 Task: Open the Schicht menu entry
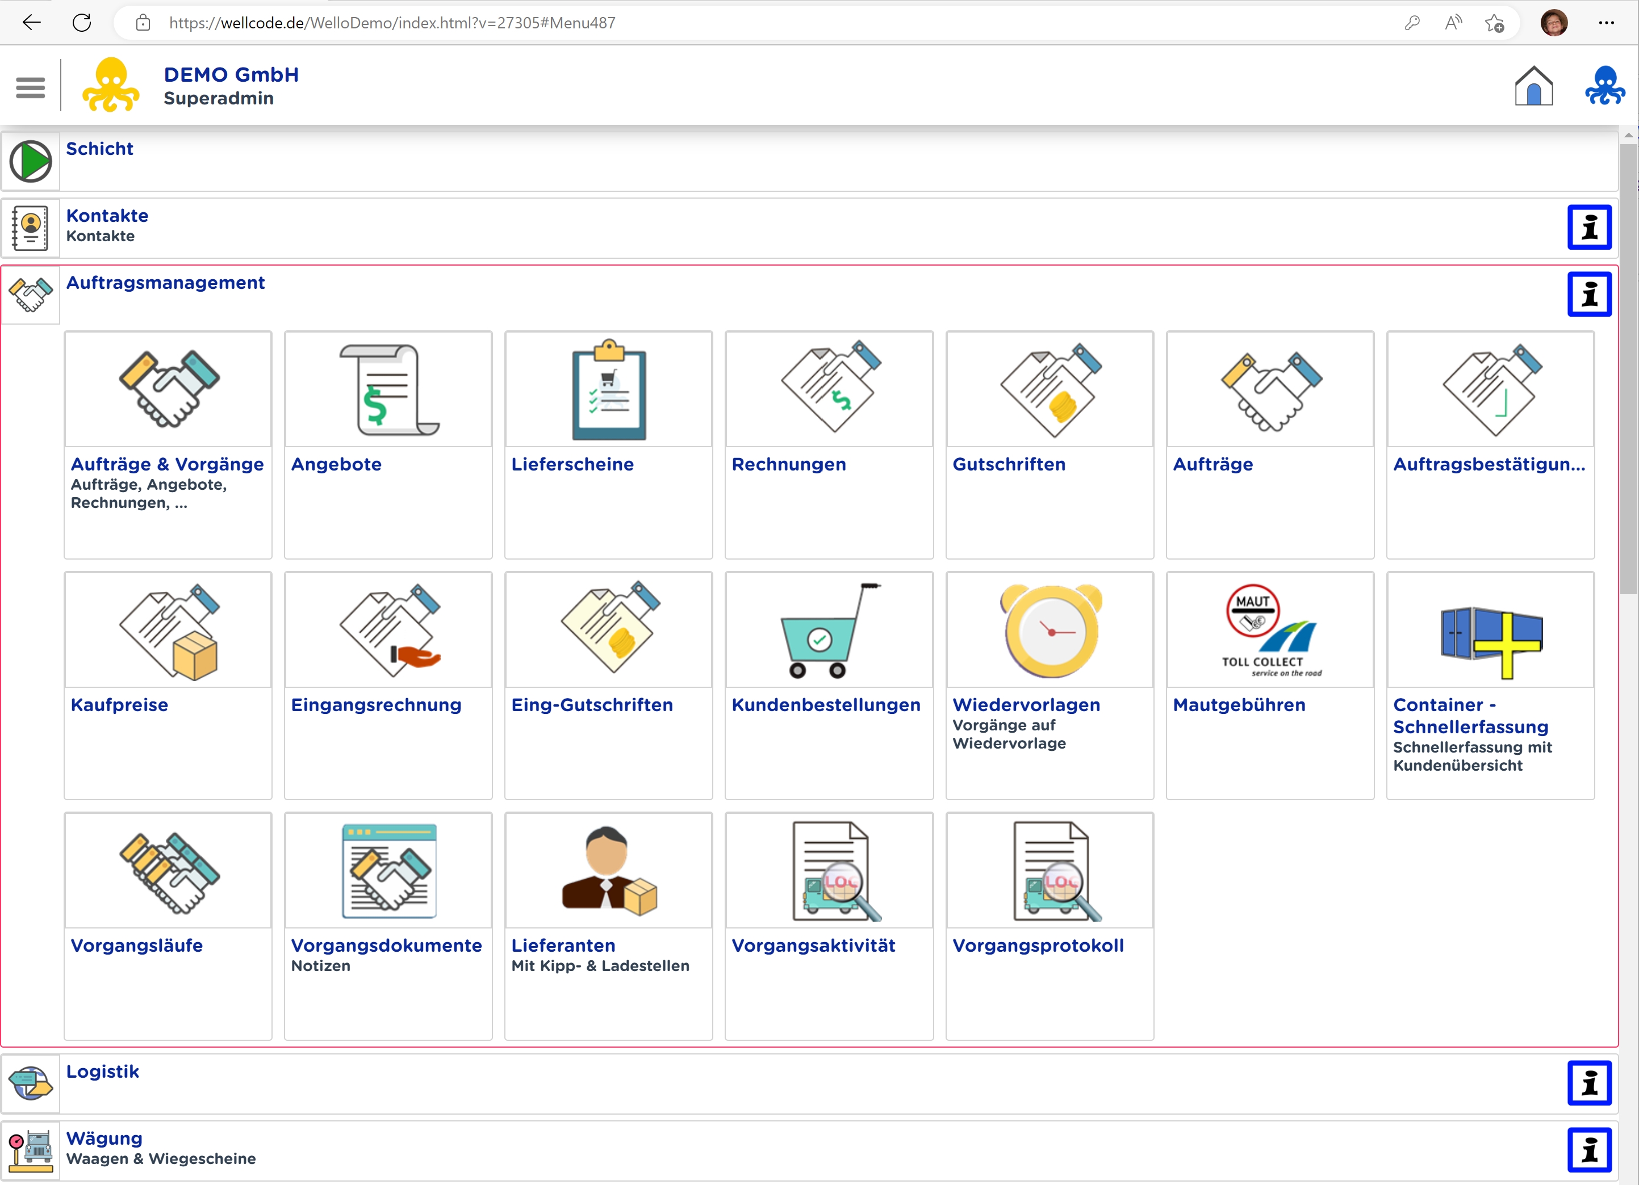click(100, 149)
